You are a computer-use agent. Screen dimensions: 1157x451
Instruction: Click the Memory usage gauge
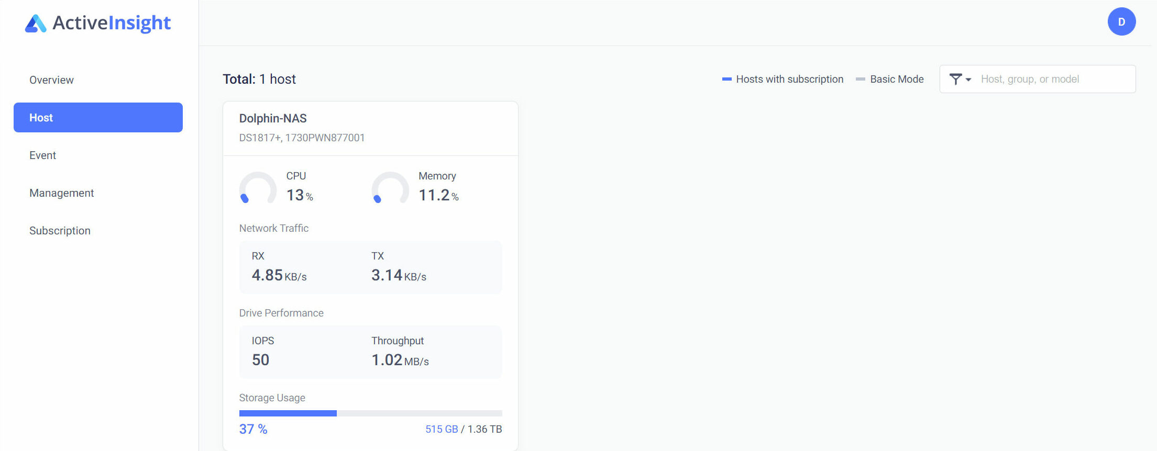click(390, 188)
